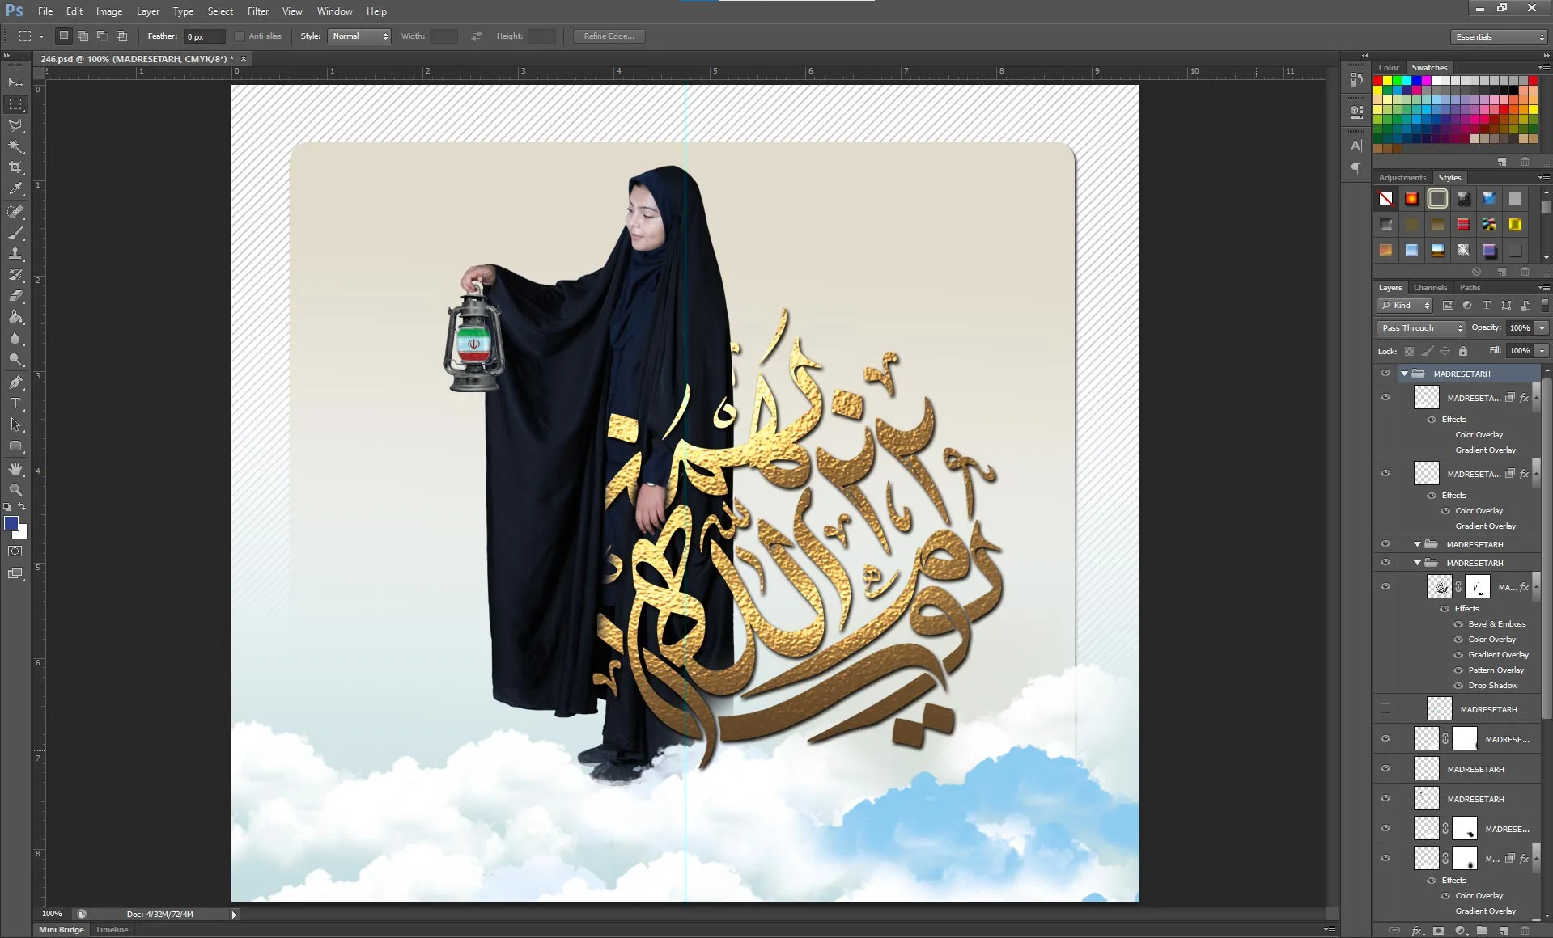
Task: Click the zoom percentage field in status bar
Action: coord(53,914)
